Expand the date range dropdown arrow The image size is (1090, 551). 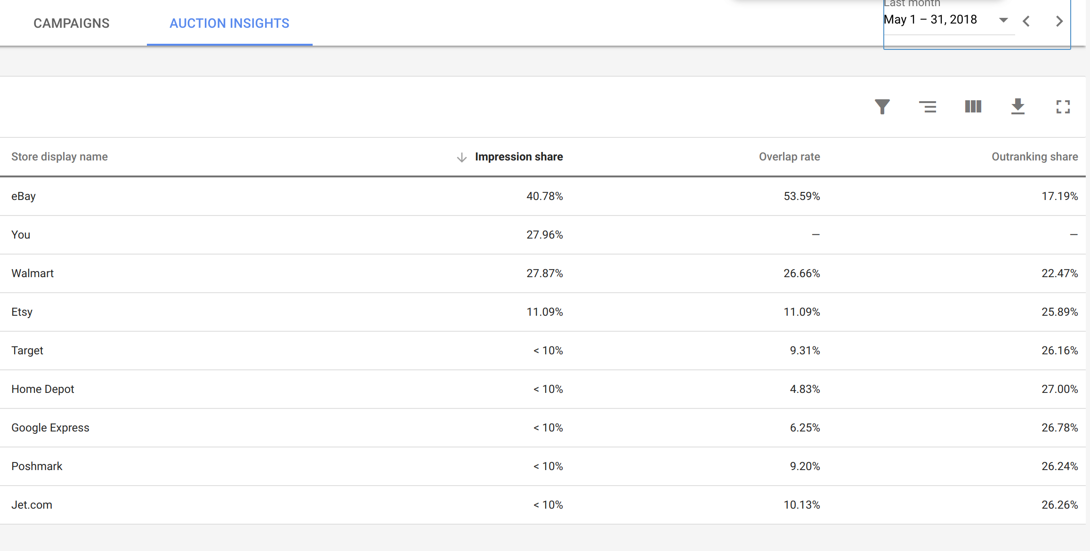pyautogui.click(x=1003, y=20)
